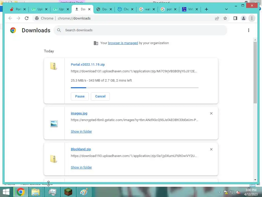
Task: Switch to the Virt tab
Action: click(x=188, y=9)
